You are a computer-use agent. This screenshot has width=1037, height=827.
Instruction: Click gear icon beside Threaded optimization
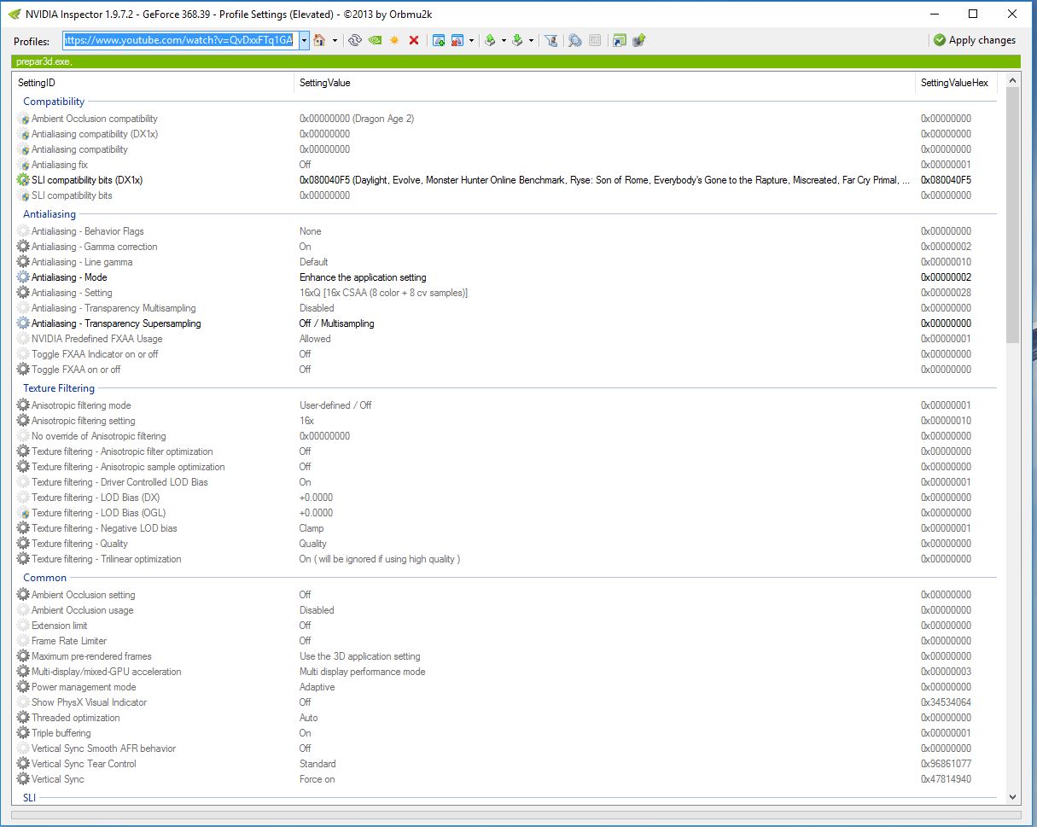coord(23,718)
